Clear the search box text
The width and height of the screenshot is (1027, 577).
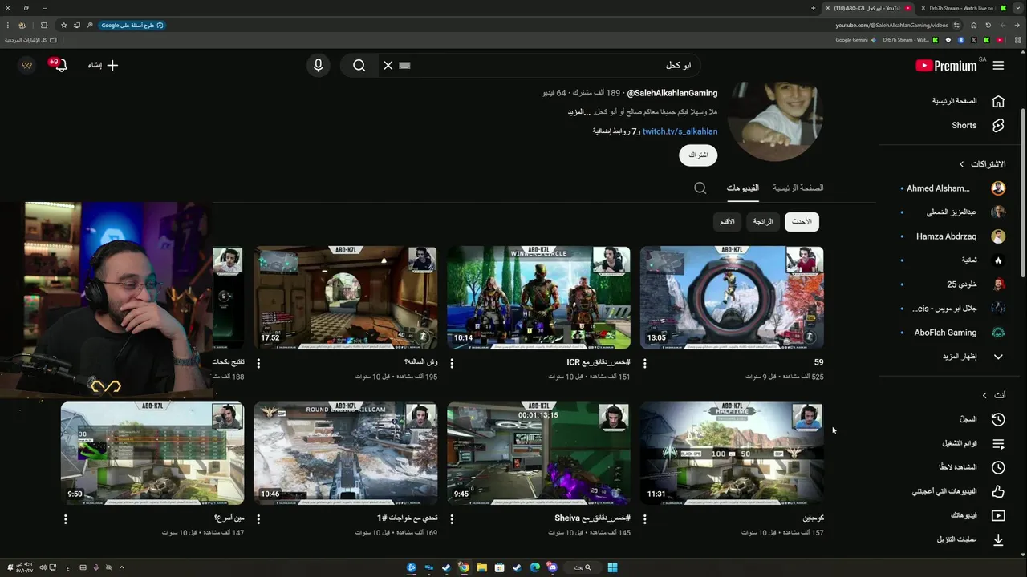click(388, 66)
